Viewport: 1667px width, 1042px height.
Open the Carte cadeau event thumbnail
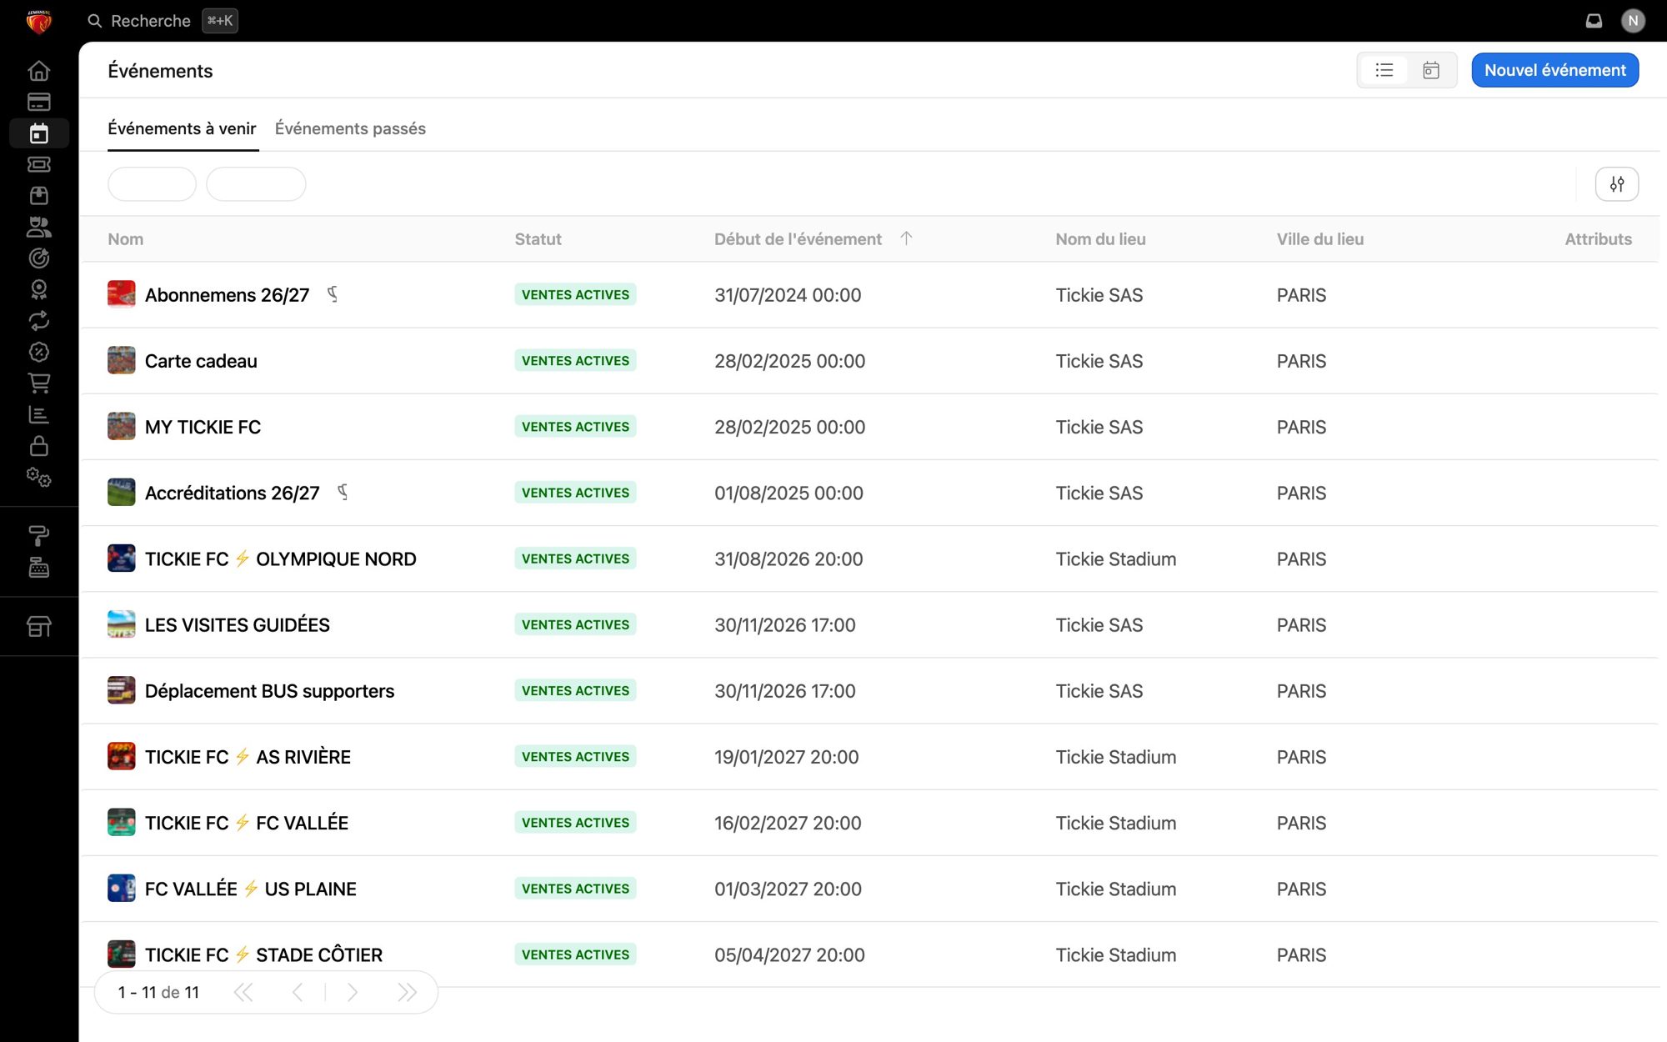point(122,361)
